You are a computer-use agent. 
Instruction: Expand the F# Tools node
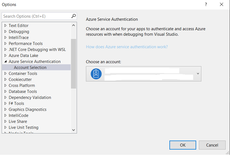click(x=5, y=104)
